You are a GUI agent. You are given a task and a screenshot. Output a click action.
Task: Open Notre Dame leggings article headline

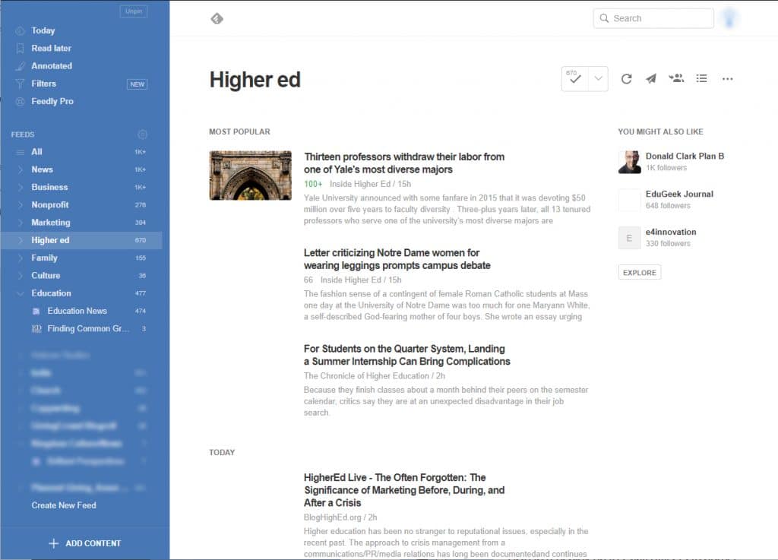click(397, 259)
